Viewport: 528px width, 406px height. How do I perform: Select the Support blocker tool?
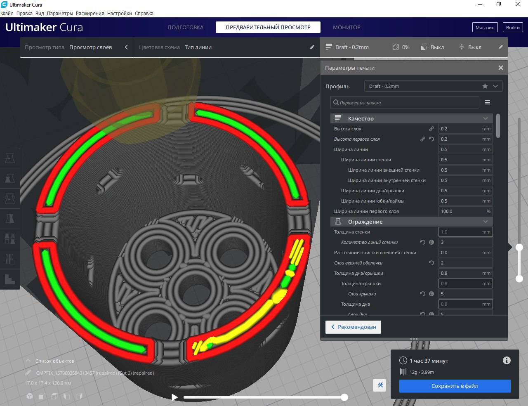[10, 259]
